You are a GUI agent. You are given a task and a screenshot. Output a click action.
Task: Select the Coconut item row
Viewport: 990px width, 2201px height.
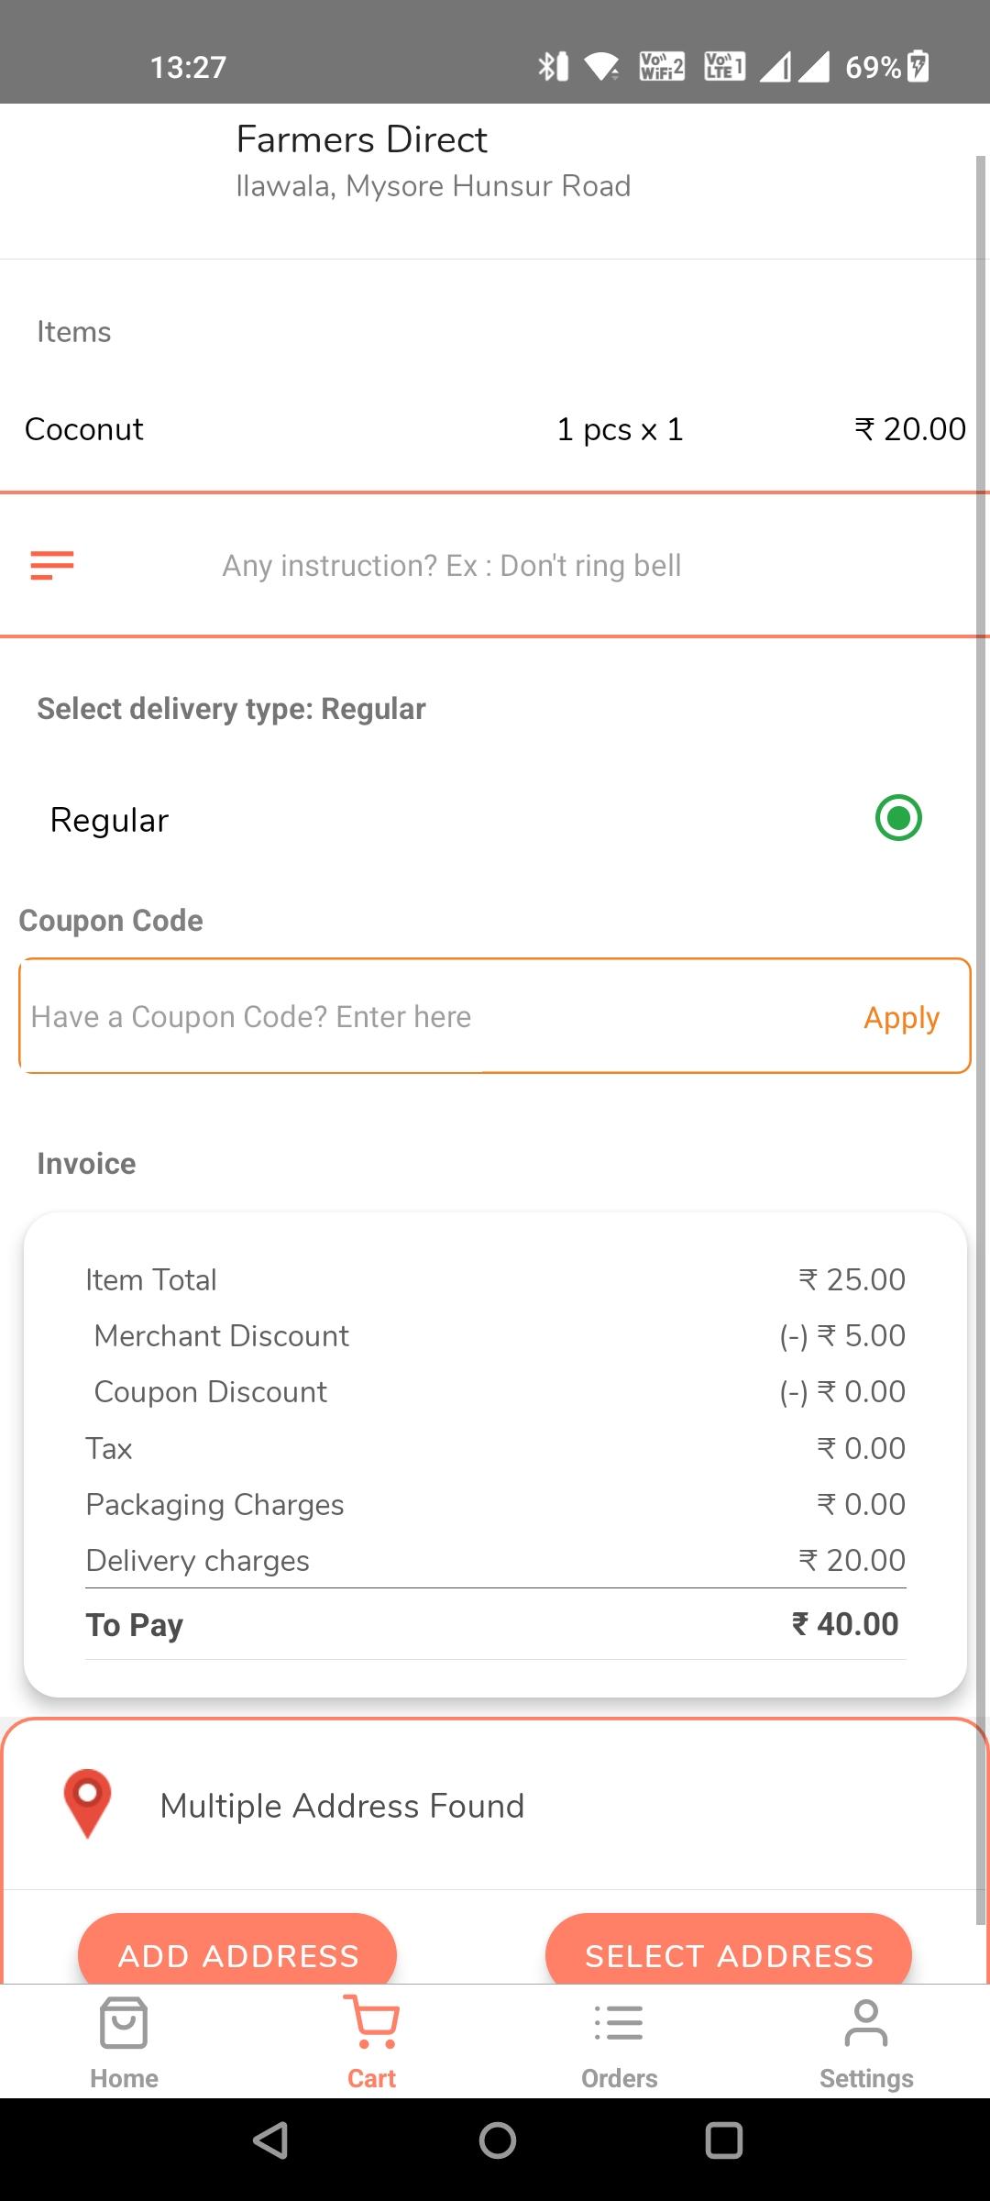pos(495,429)
